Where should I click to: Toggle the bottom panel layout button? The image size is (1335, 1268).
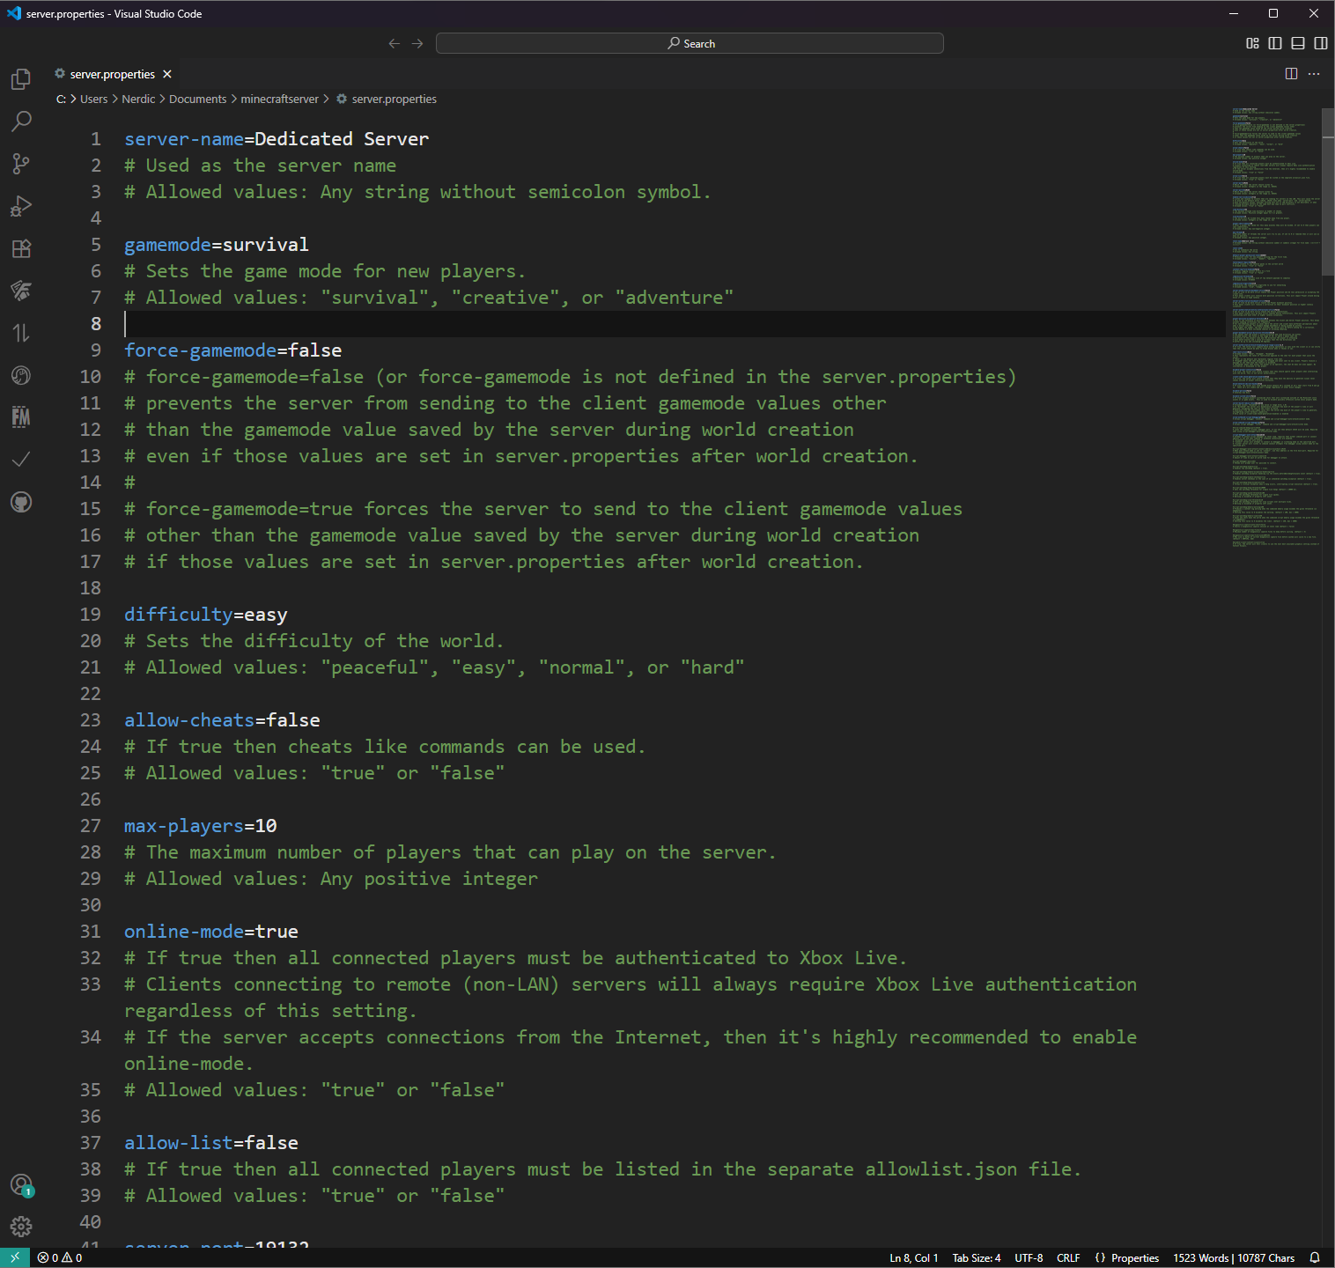point(1297,43)
